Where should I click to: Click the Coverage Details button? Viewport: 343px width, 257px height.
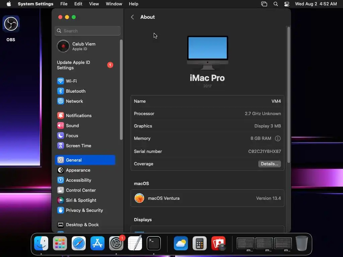tap(269, 164)
